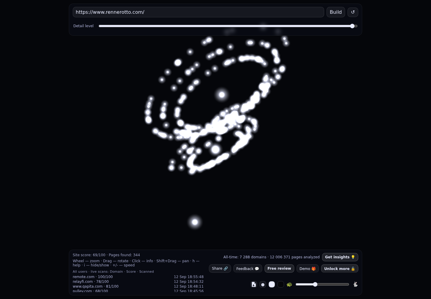Select the remote.com · 100/100 scan row
431x299 pixels.
point(138,277)
